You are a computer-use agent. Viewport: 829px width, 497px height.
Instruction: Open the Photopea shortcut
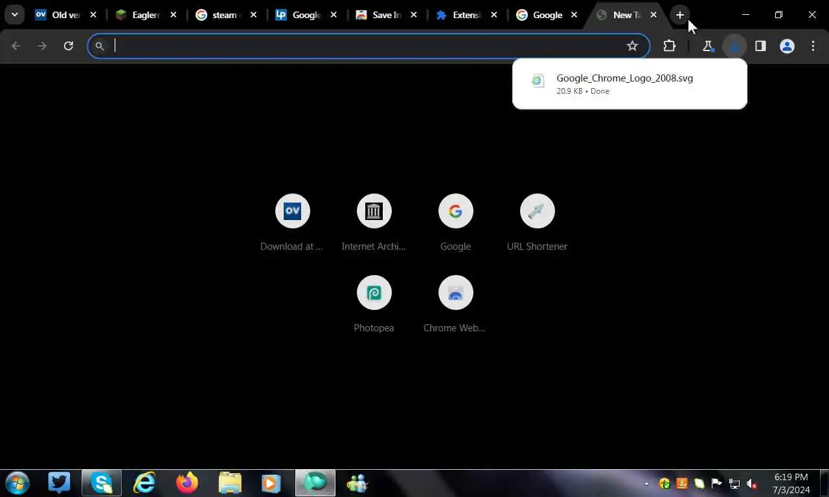(x=374, y=305)
